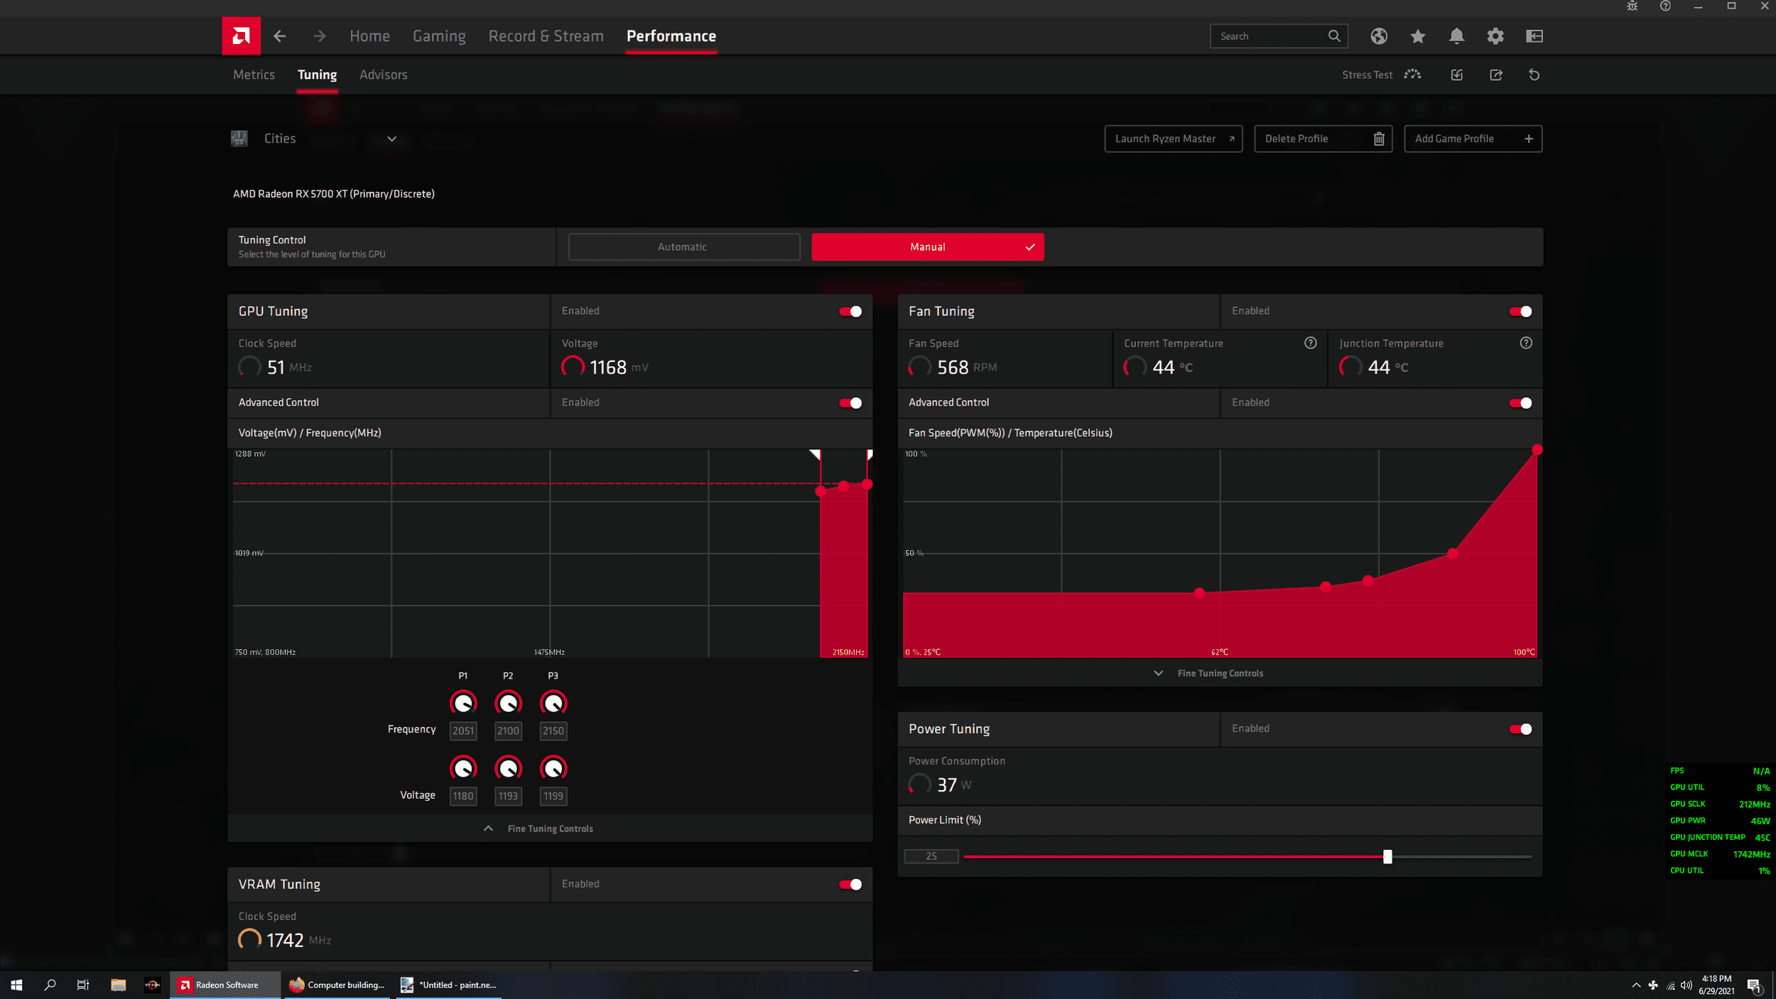Open Windows taskbar search
Image resolution: width=1776 pixels, height=999 pixels.
coord(50,985)
